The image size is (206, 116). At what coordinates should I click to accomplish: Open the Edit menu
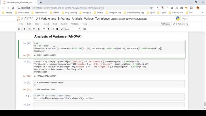(x=29, y=24)
